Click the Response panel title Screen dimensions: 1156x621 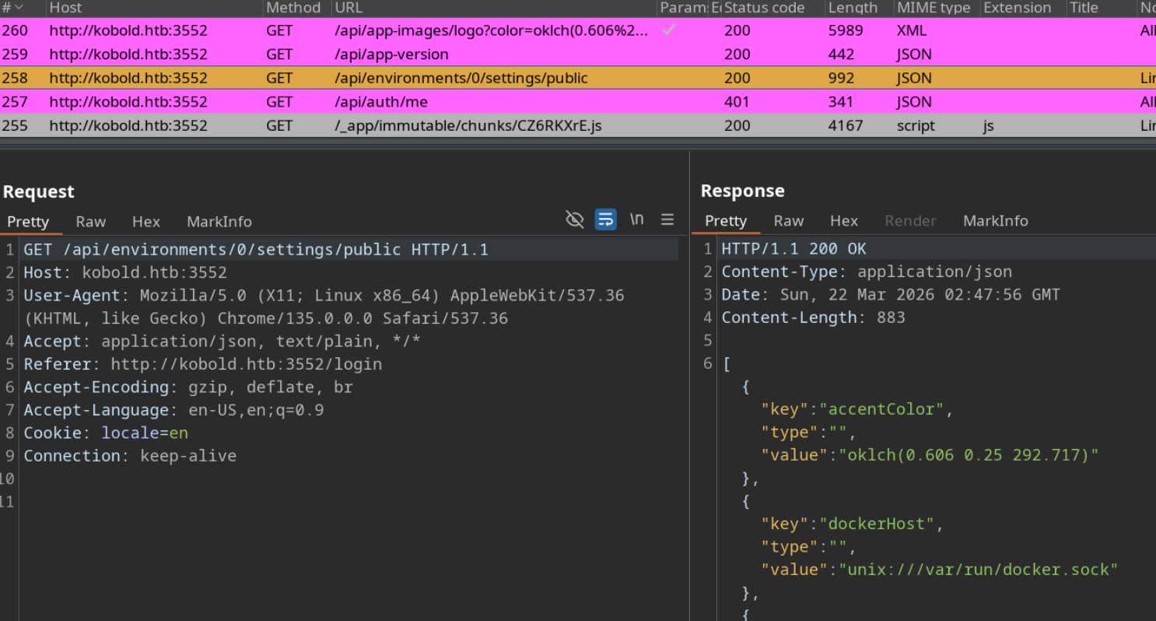click(743, 191)
